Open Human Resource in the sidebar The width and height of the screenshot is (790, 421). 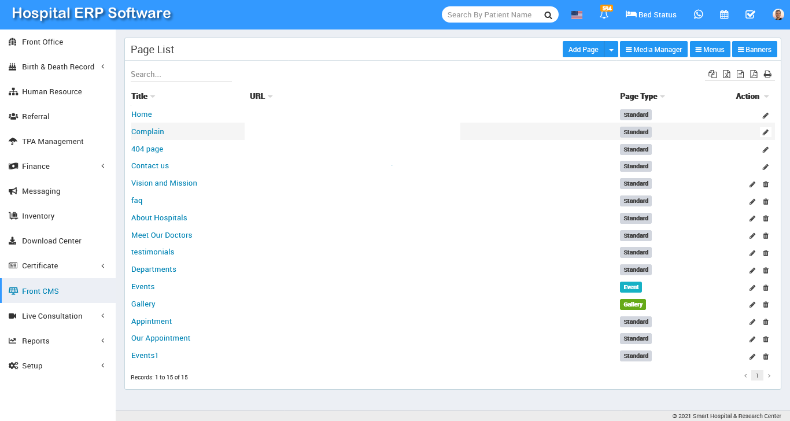point(58,91)
